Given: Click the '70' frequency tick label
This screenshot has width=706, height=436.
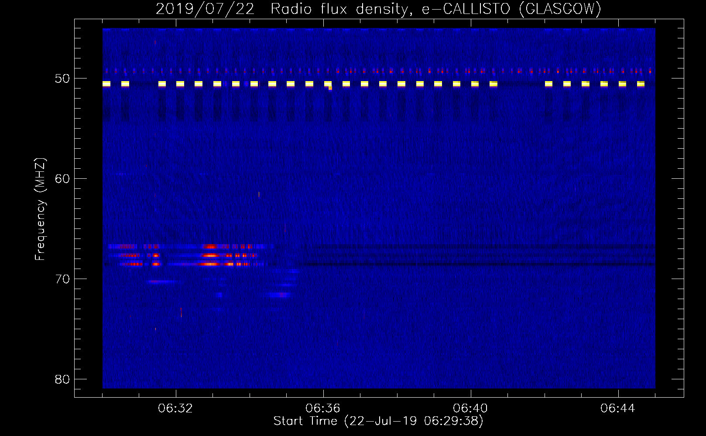Looking at the screenshot, I should (62, 279).
